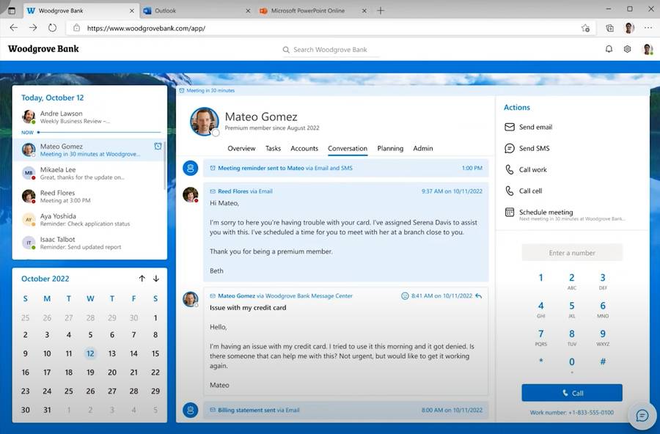Click the reply arrow on Mateo's message
The height and width of the screenshot is (434, 660).
tap(479, 296)
